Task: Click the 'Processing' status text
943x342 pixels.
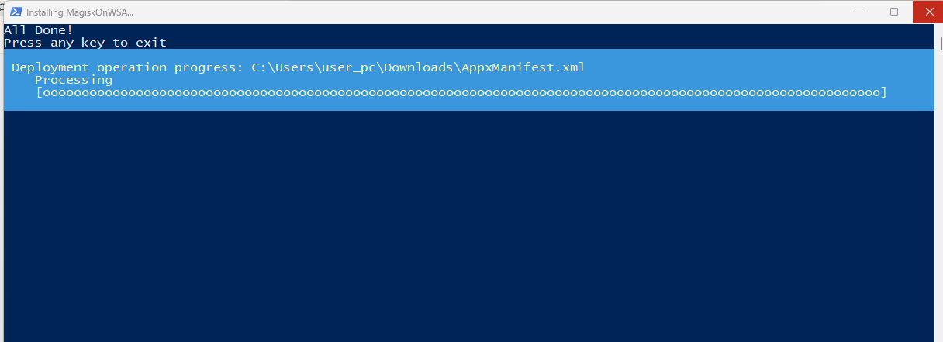Action: tap(74, 80)
